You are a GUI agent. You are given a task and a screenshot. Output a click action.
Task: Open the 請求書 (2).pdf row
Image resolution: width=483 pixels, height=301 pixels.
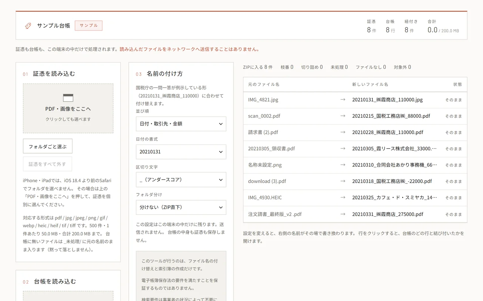(x=355, y=132)
